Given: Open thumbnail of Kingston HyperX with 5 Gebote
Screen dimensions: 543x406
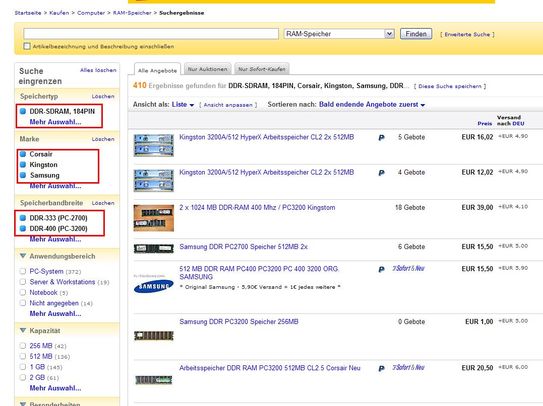Looking at the screenshot, I should point(154,145).
